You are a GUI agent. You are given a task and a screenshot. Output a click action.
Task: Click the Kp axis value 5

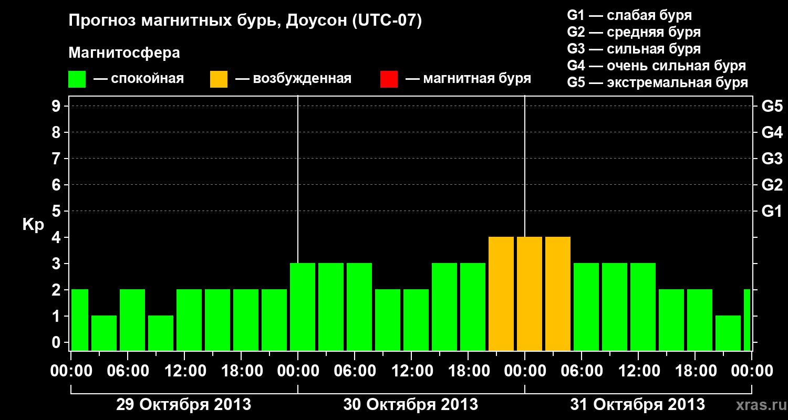tap(57, 211)
